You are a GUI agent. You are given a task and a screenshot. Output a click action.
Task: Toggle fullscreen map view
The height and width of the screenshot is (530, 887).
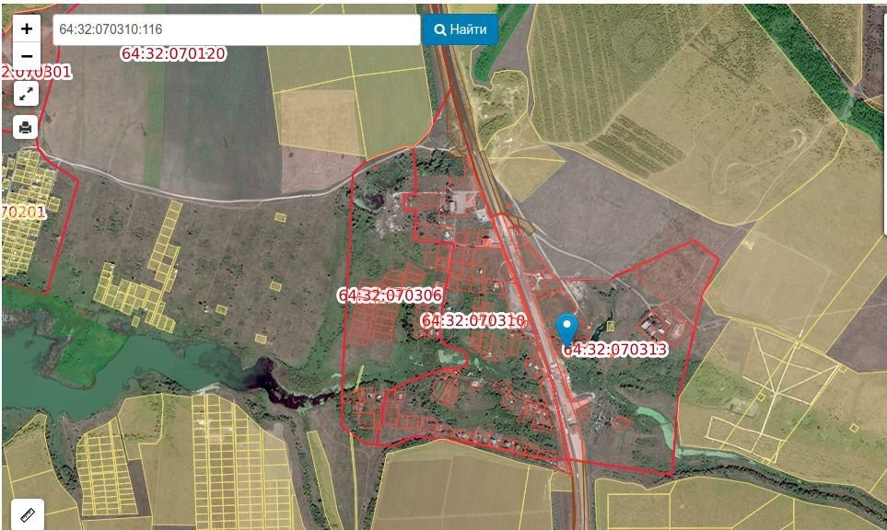[x=27, y=92]
